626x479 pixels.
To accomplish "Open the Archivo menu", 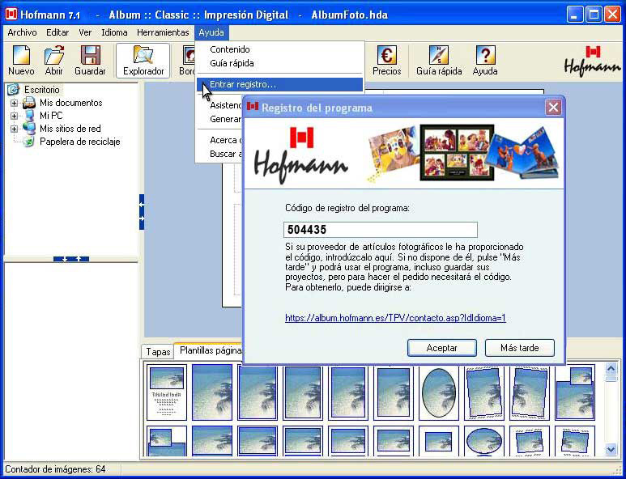I will tap(22, 32).
